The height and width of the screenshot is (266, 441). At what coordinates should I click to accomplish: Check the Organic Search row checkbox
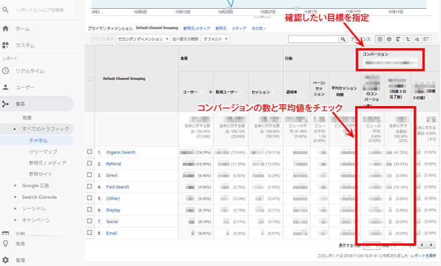coord(89,152)
